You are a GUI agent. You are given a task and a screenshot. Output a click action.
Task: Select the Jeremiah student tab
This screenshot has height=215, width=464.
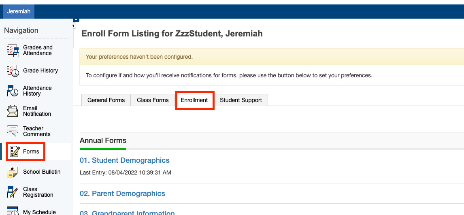(19, 11)
